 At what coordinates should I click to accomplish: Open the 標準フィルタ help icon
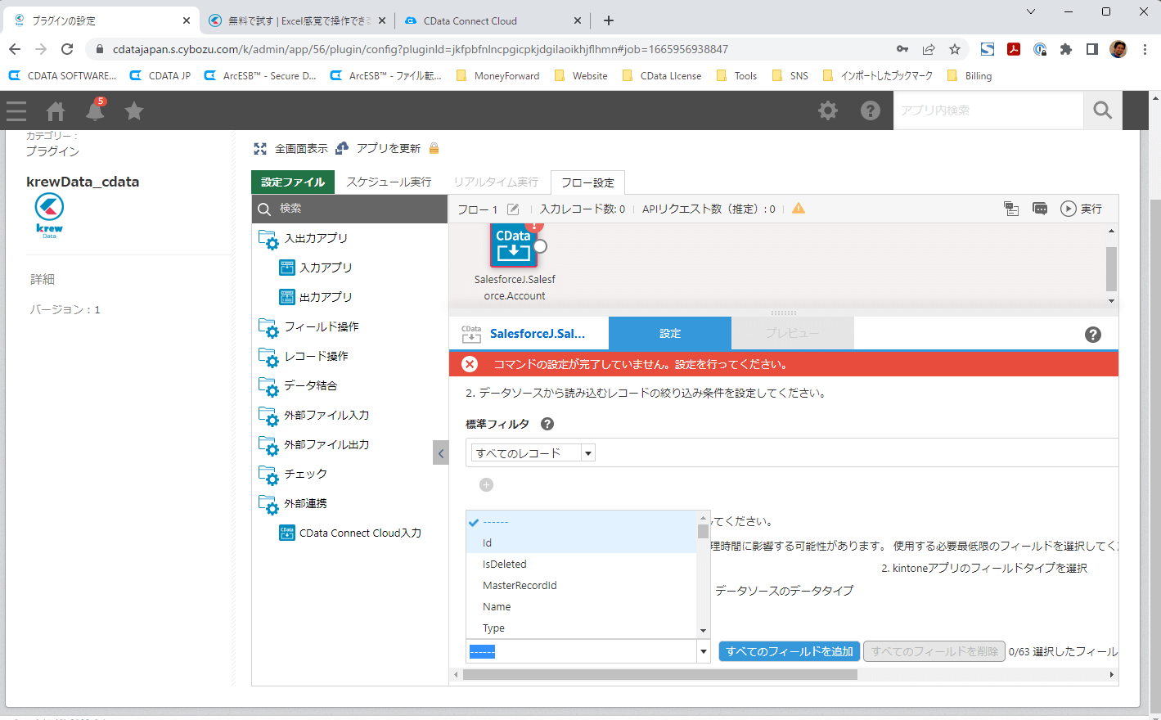547,424
